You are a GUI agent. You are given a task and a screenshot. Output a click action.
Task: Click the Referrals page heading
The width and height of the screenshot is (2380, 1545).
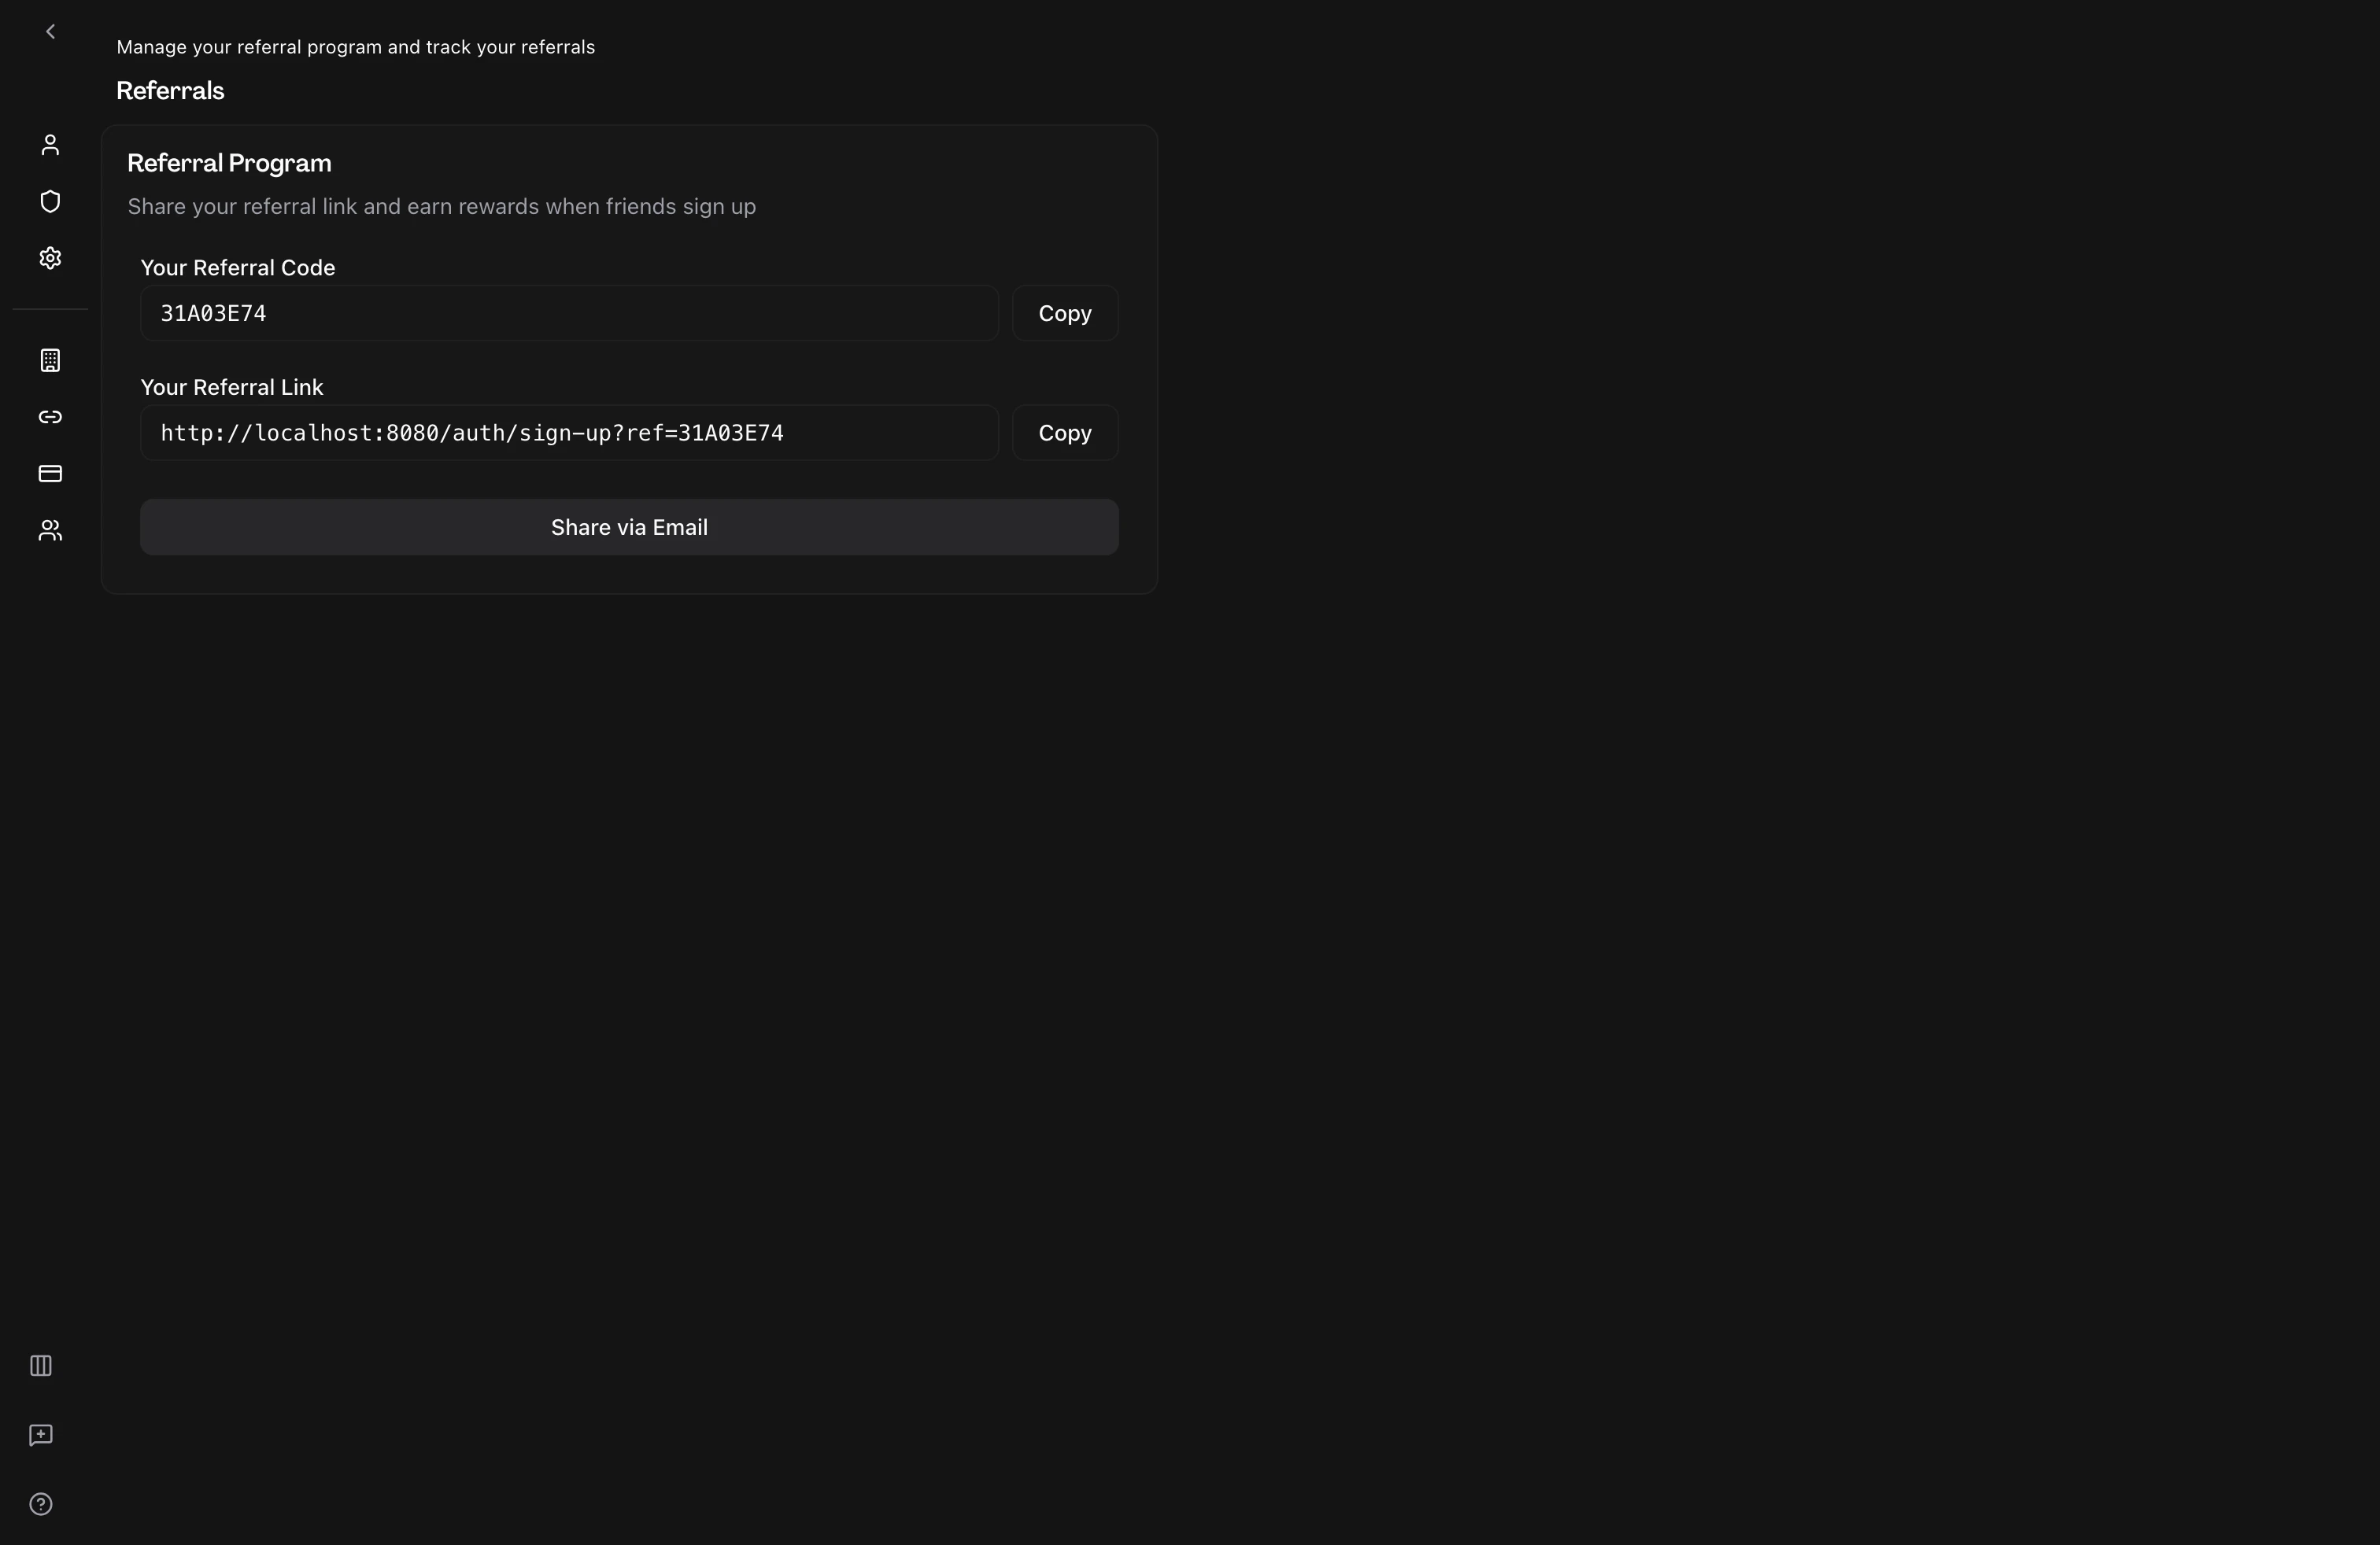170,91
